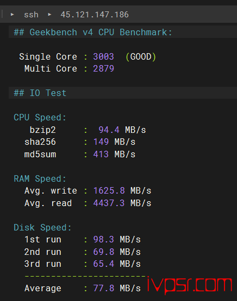
Task: Click the first arrow before ssh
Action: 13,15
